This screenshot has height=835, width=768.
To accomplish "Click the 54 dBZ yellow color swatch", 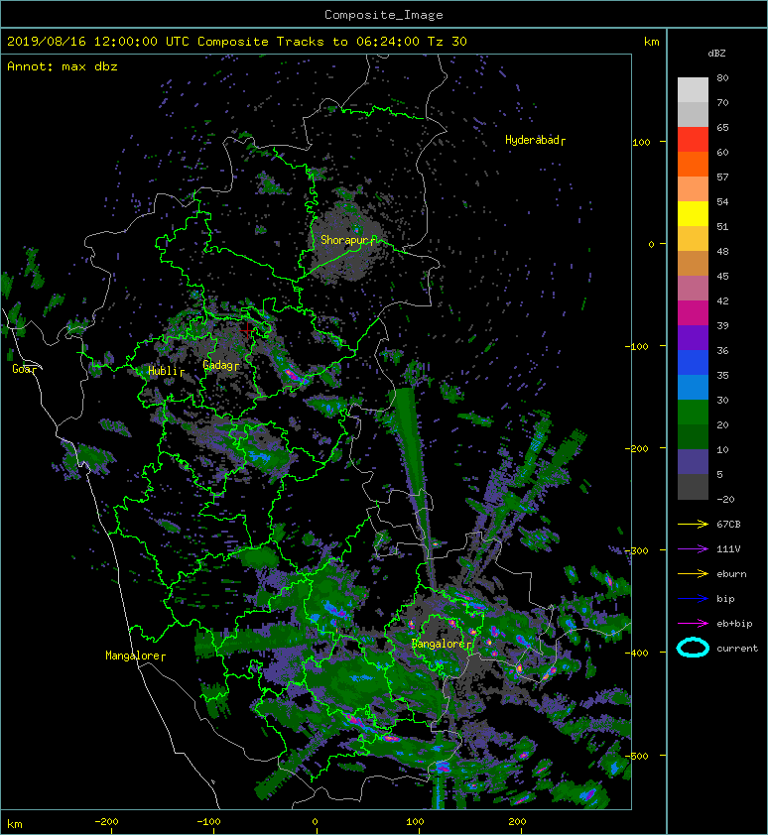I will click(x=693, y=214).
